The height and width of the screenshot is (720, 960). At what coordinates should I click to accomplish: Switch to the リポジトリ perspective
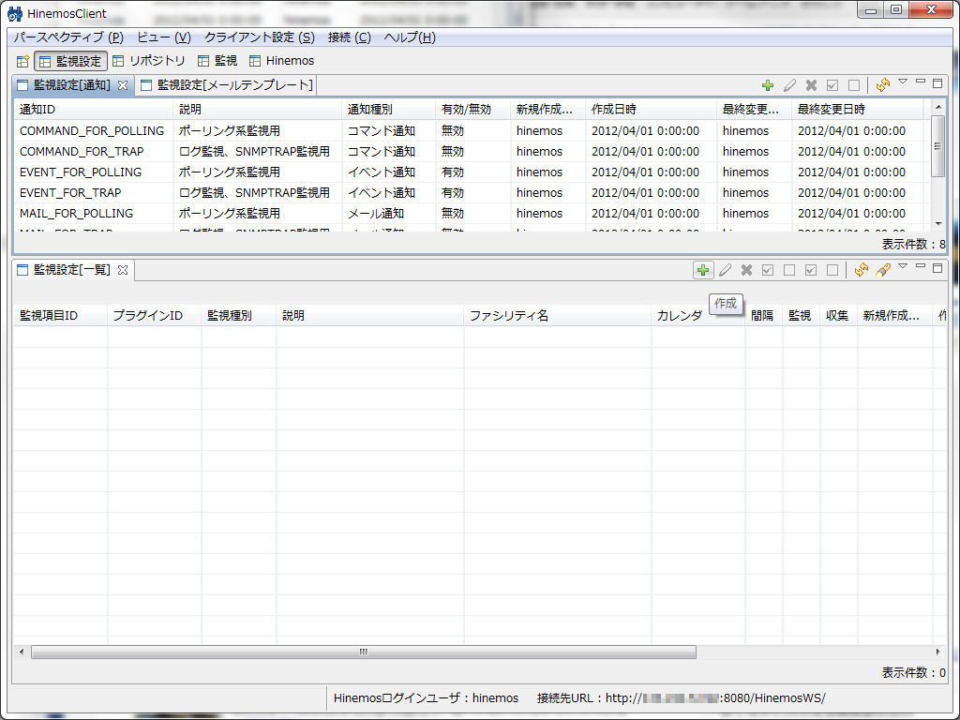pyautogui.click(x=149, y=61)
